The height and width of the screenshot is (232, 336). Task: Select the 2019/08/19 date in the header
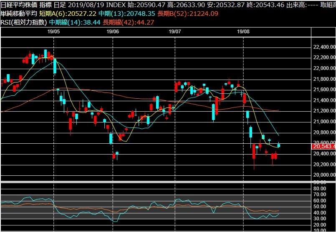point(85,5)
